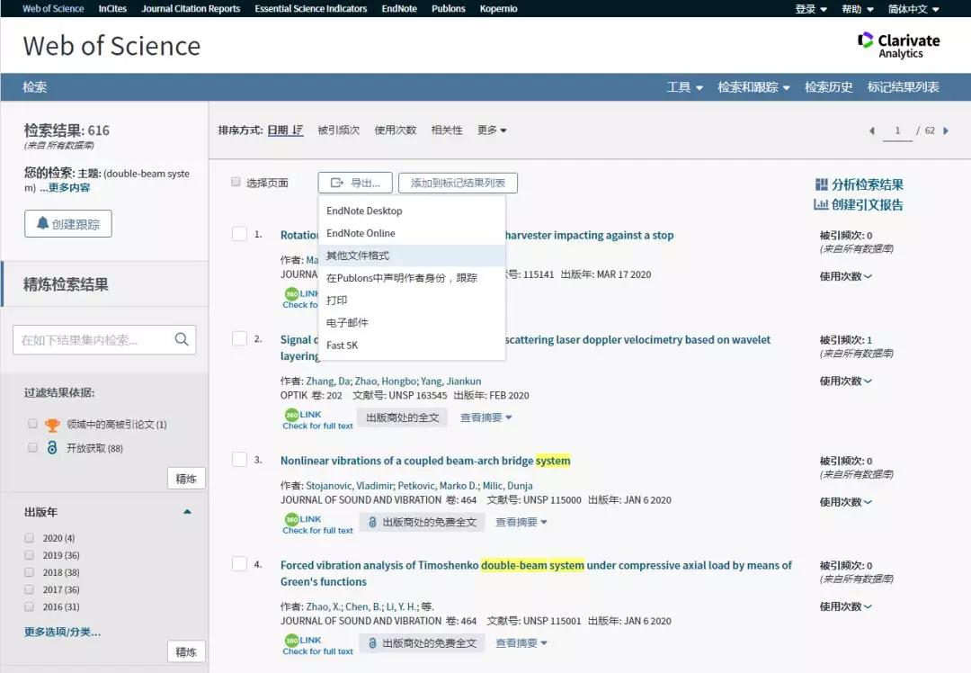Click 添加到标记结果列表 button
The width and height of the screenshot is (971, 673).
[458, 183]
